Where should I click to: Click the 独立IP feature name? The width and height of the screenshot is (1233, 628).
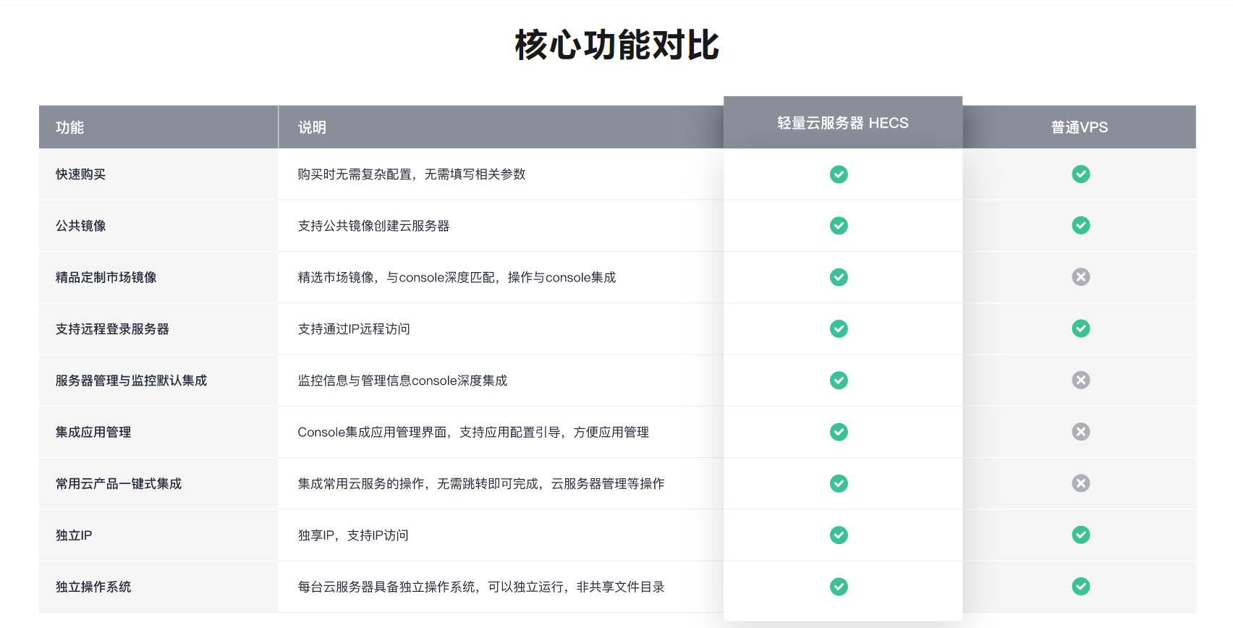74,535
